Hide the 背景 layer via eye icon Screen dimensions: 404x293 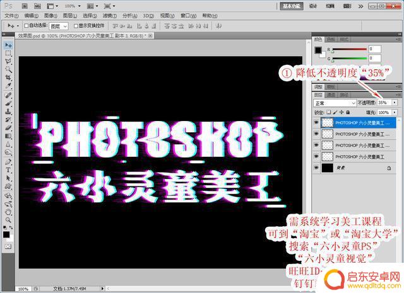(316, 168)
